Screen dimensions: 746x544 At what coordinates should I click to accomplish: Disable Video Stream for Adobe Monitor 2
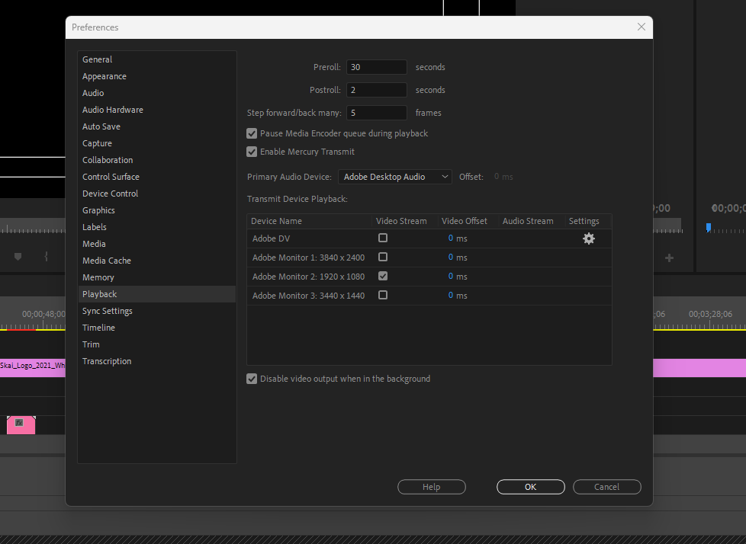(x=383, y=276)
